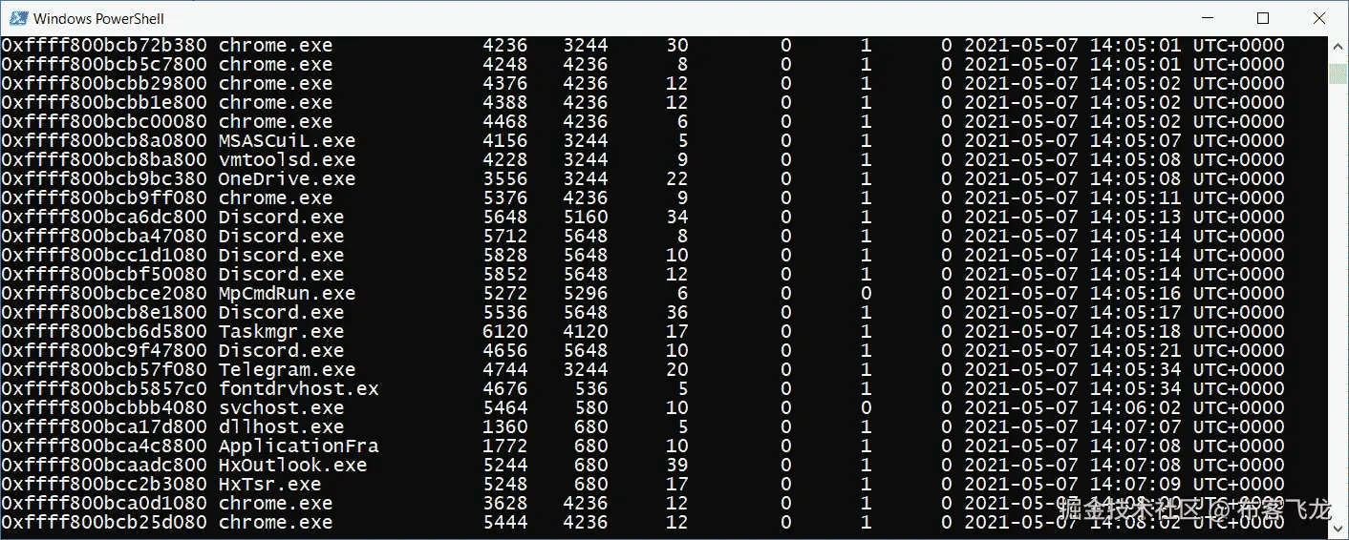The image size is (1349, 540).
Task: Select PID value 5248
Action: click(504, 484)
